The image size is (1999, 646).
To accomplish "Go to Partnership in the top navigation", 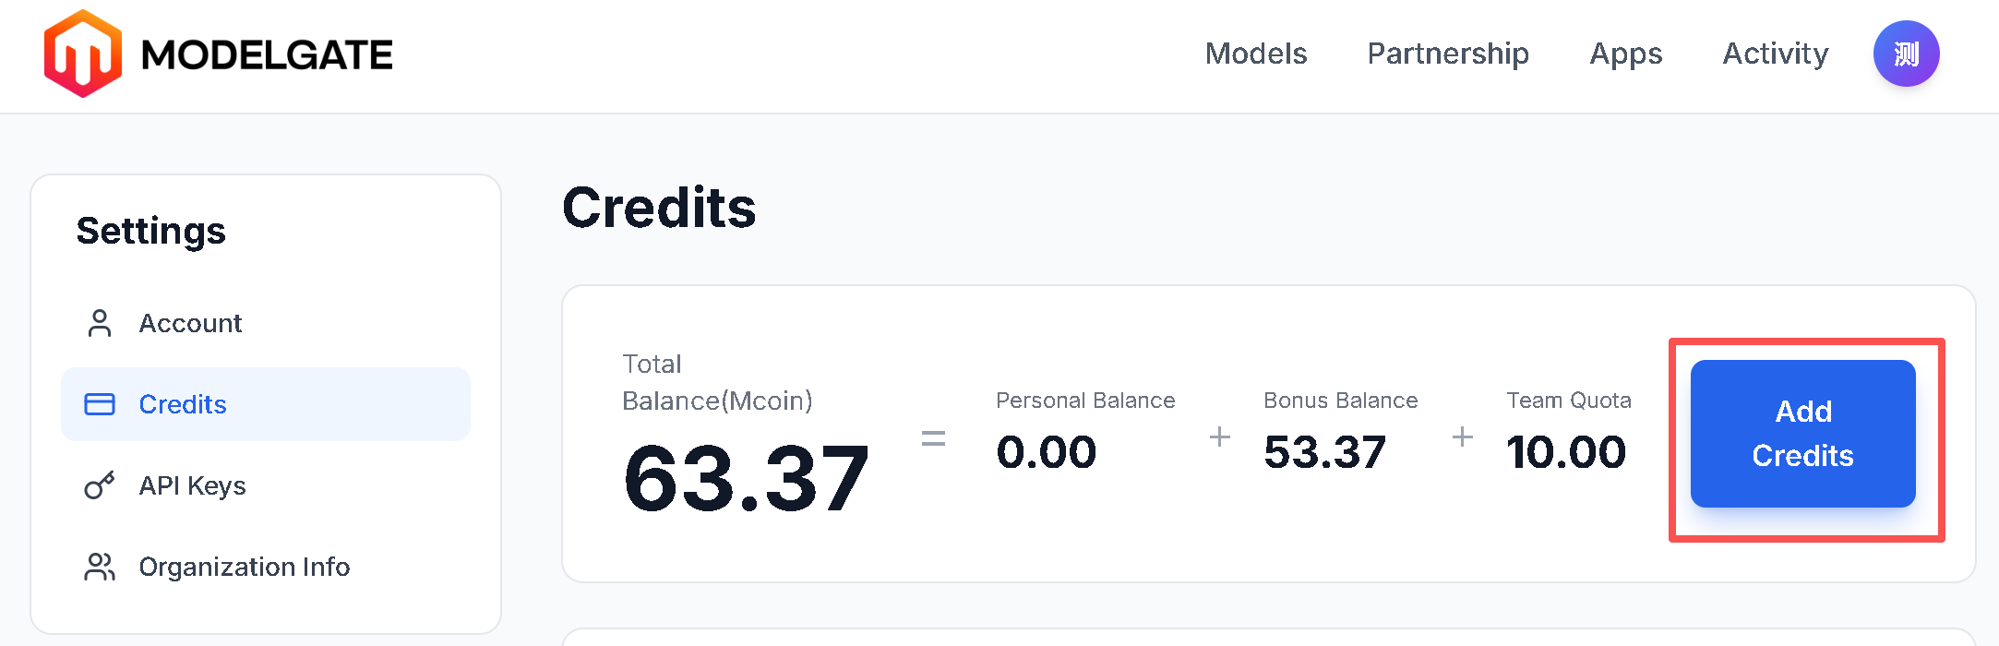I will tap(1447, 54).
